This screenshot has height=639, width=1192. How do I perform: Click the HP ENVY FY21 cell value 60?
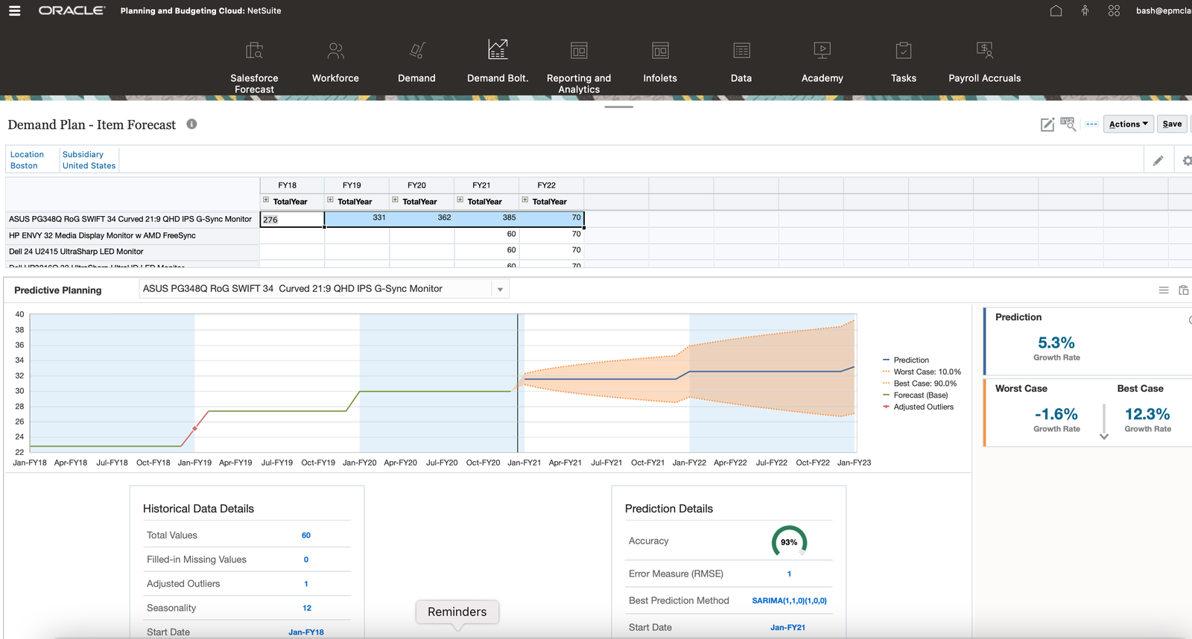[x=486, y=235]
